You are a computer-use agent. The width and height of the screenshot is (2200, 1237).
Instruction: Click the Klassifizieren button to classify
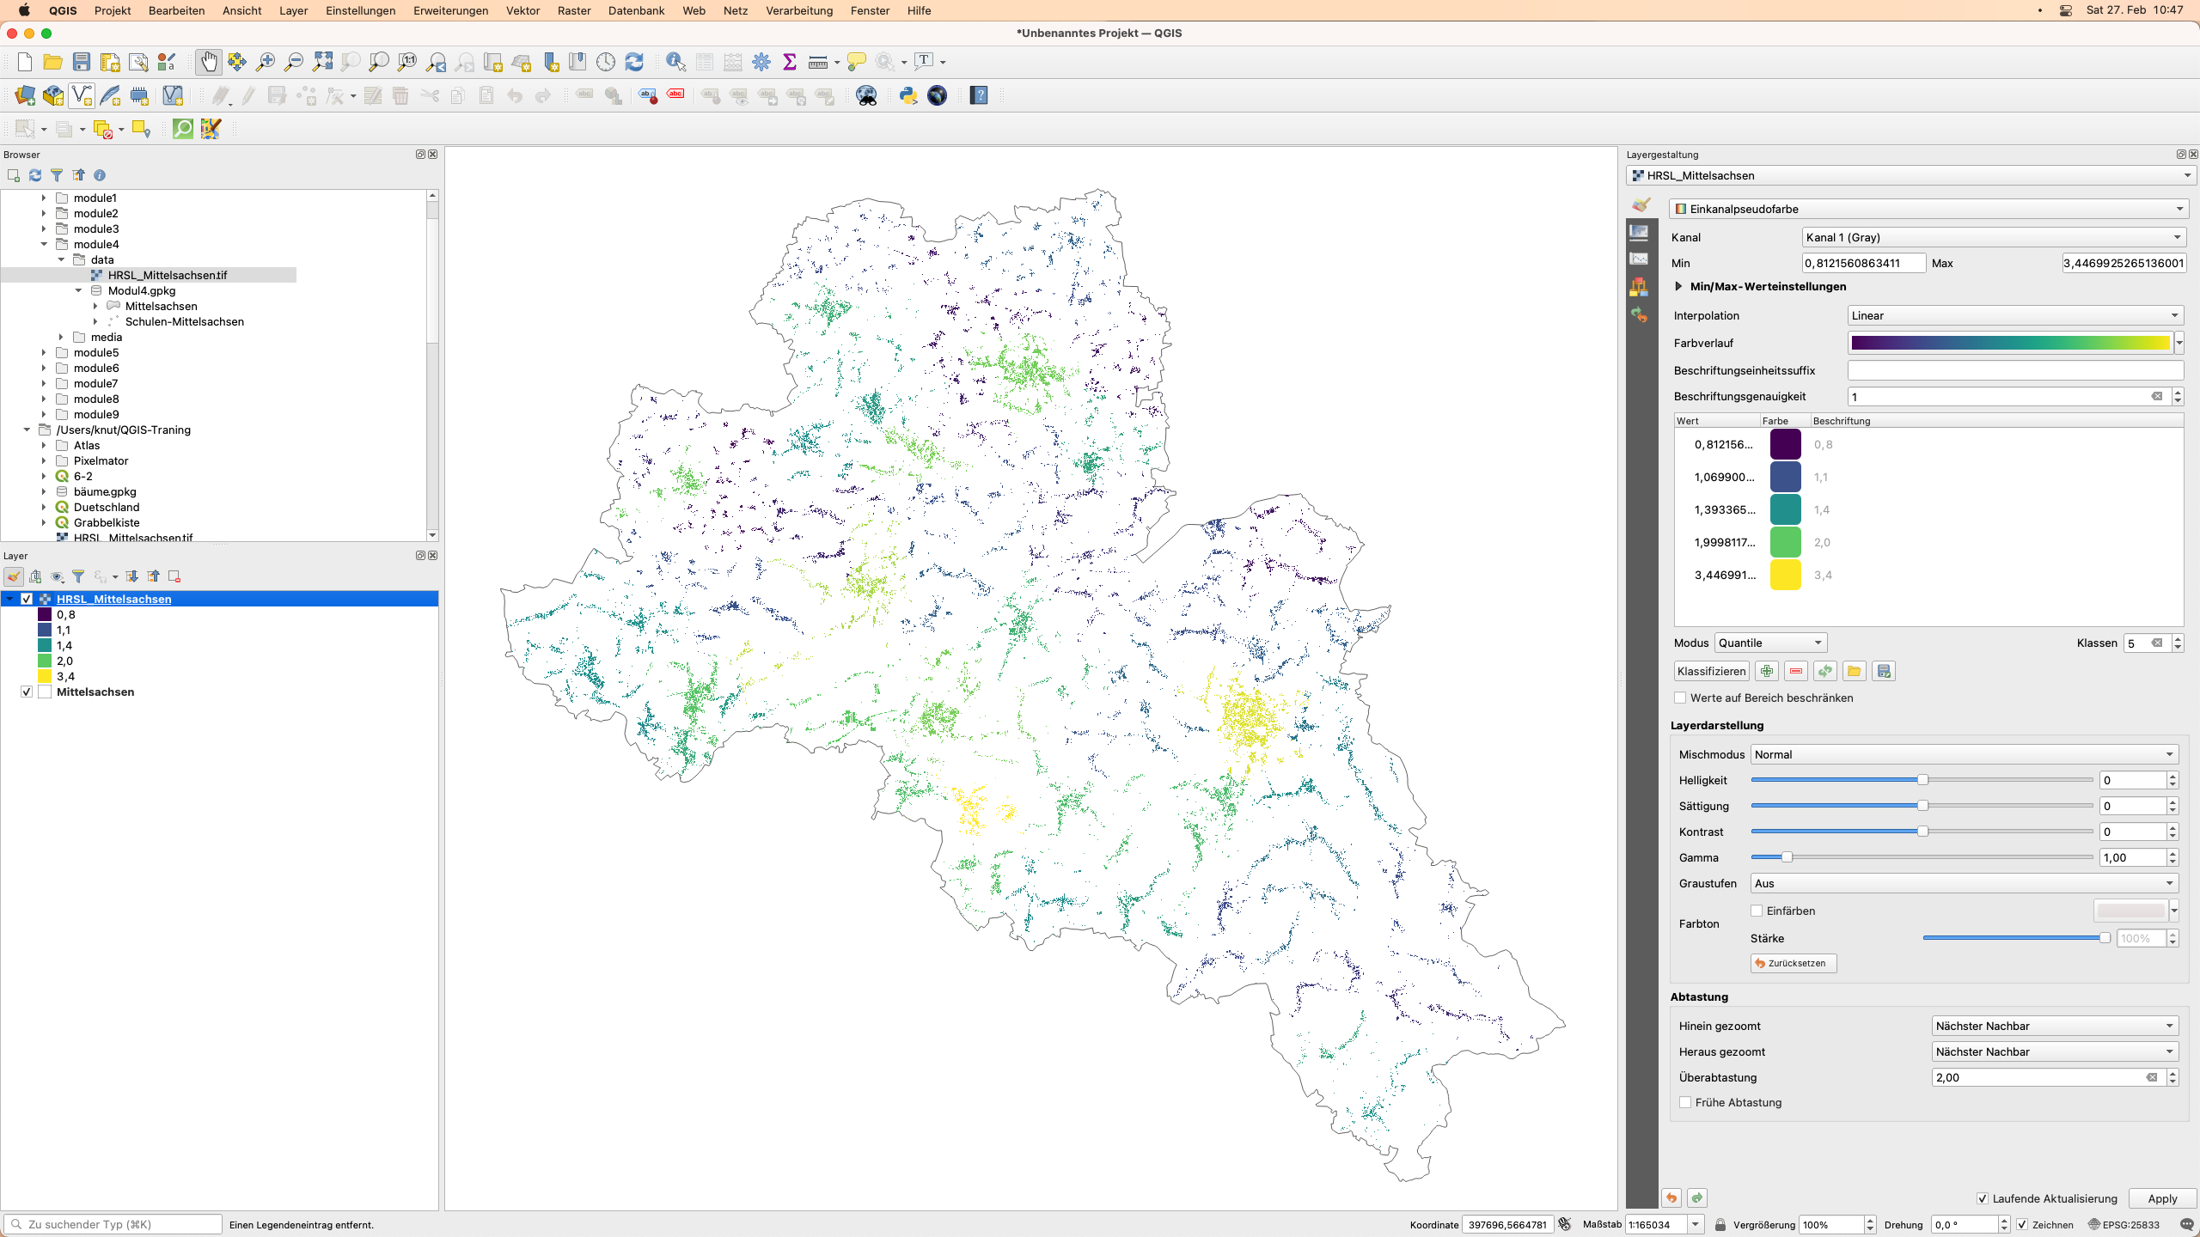1709,671
